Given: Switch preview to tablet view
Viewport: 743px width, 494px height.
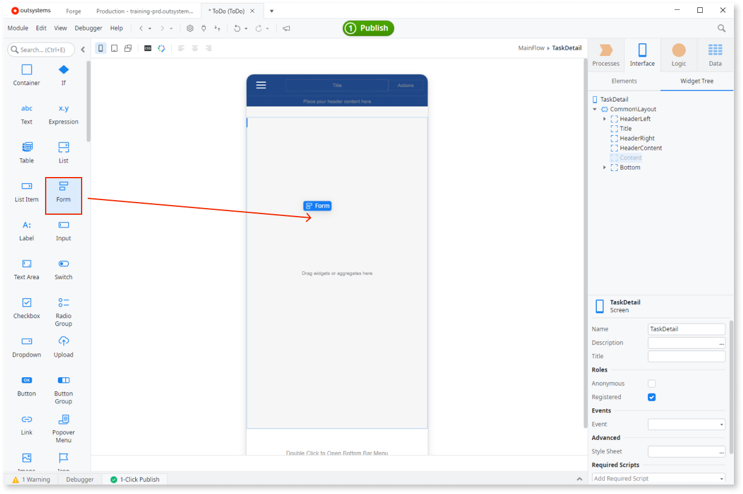Looking at the screenshot, I should coord(114,47).
